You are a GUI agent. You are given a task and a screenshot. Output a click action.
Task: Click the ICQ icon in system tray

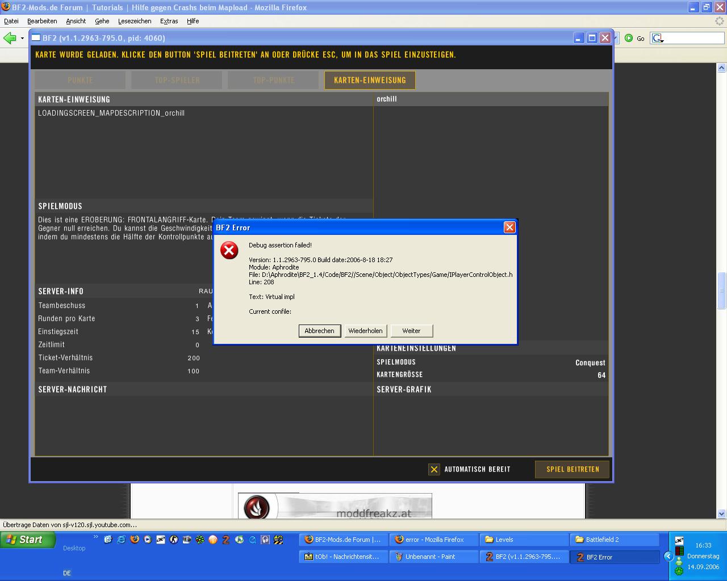679,571
